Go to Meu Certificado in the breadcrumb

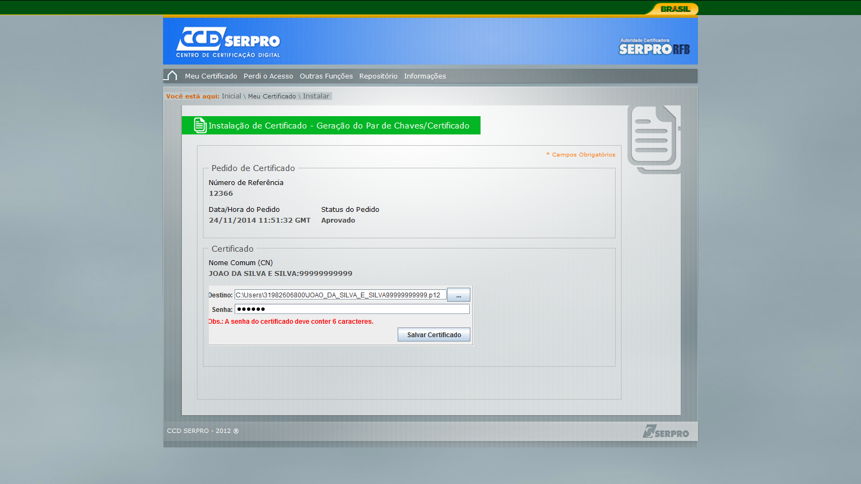[272, 96]
